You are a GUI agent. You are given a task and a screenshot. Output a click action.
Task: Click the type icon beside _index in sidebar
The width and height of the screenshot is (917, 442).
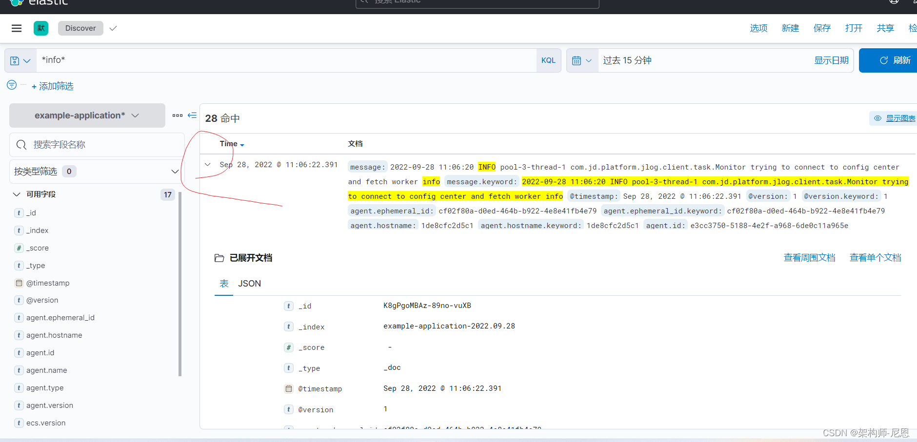click(x=19, y=231)
